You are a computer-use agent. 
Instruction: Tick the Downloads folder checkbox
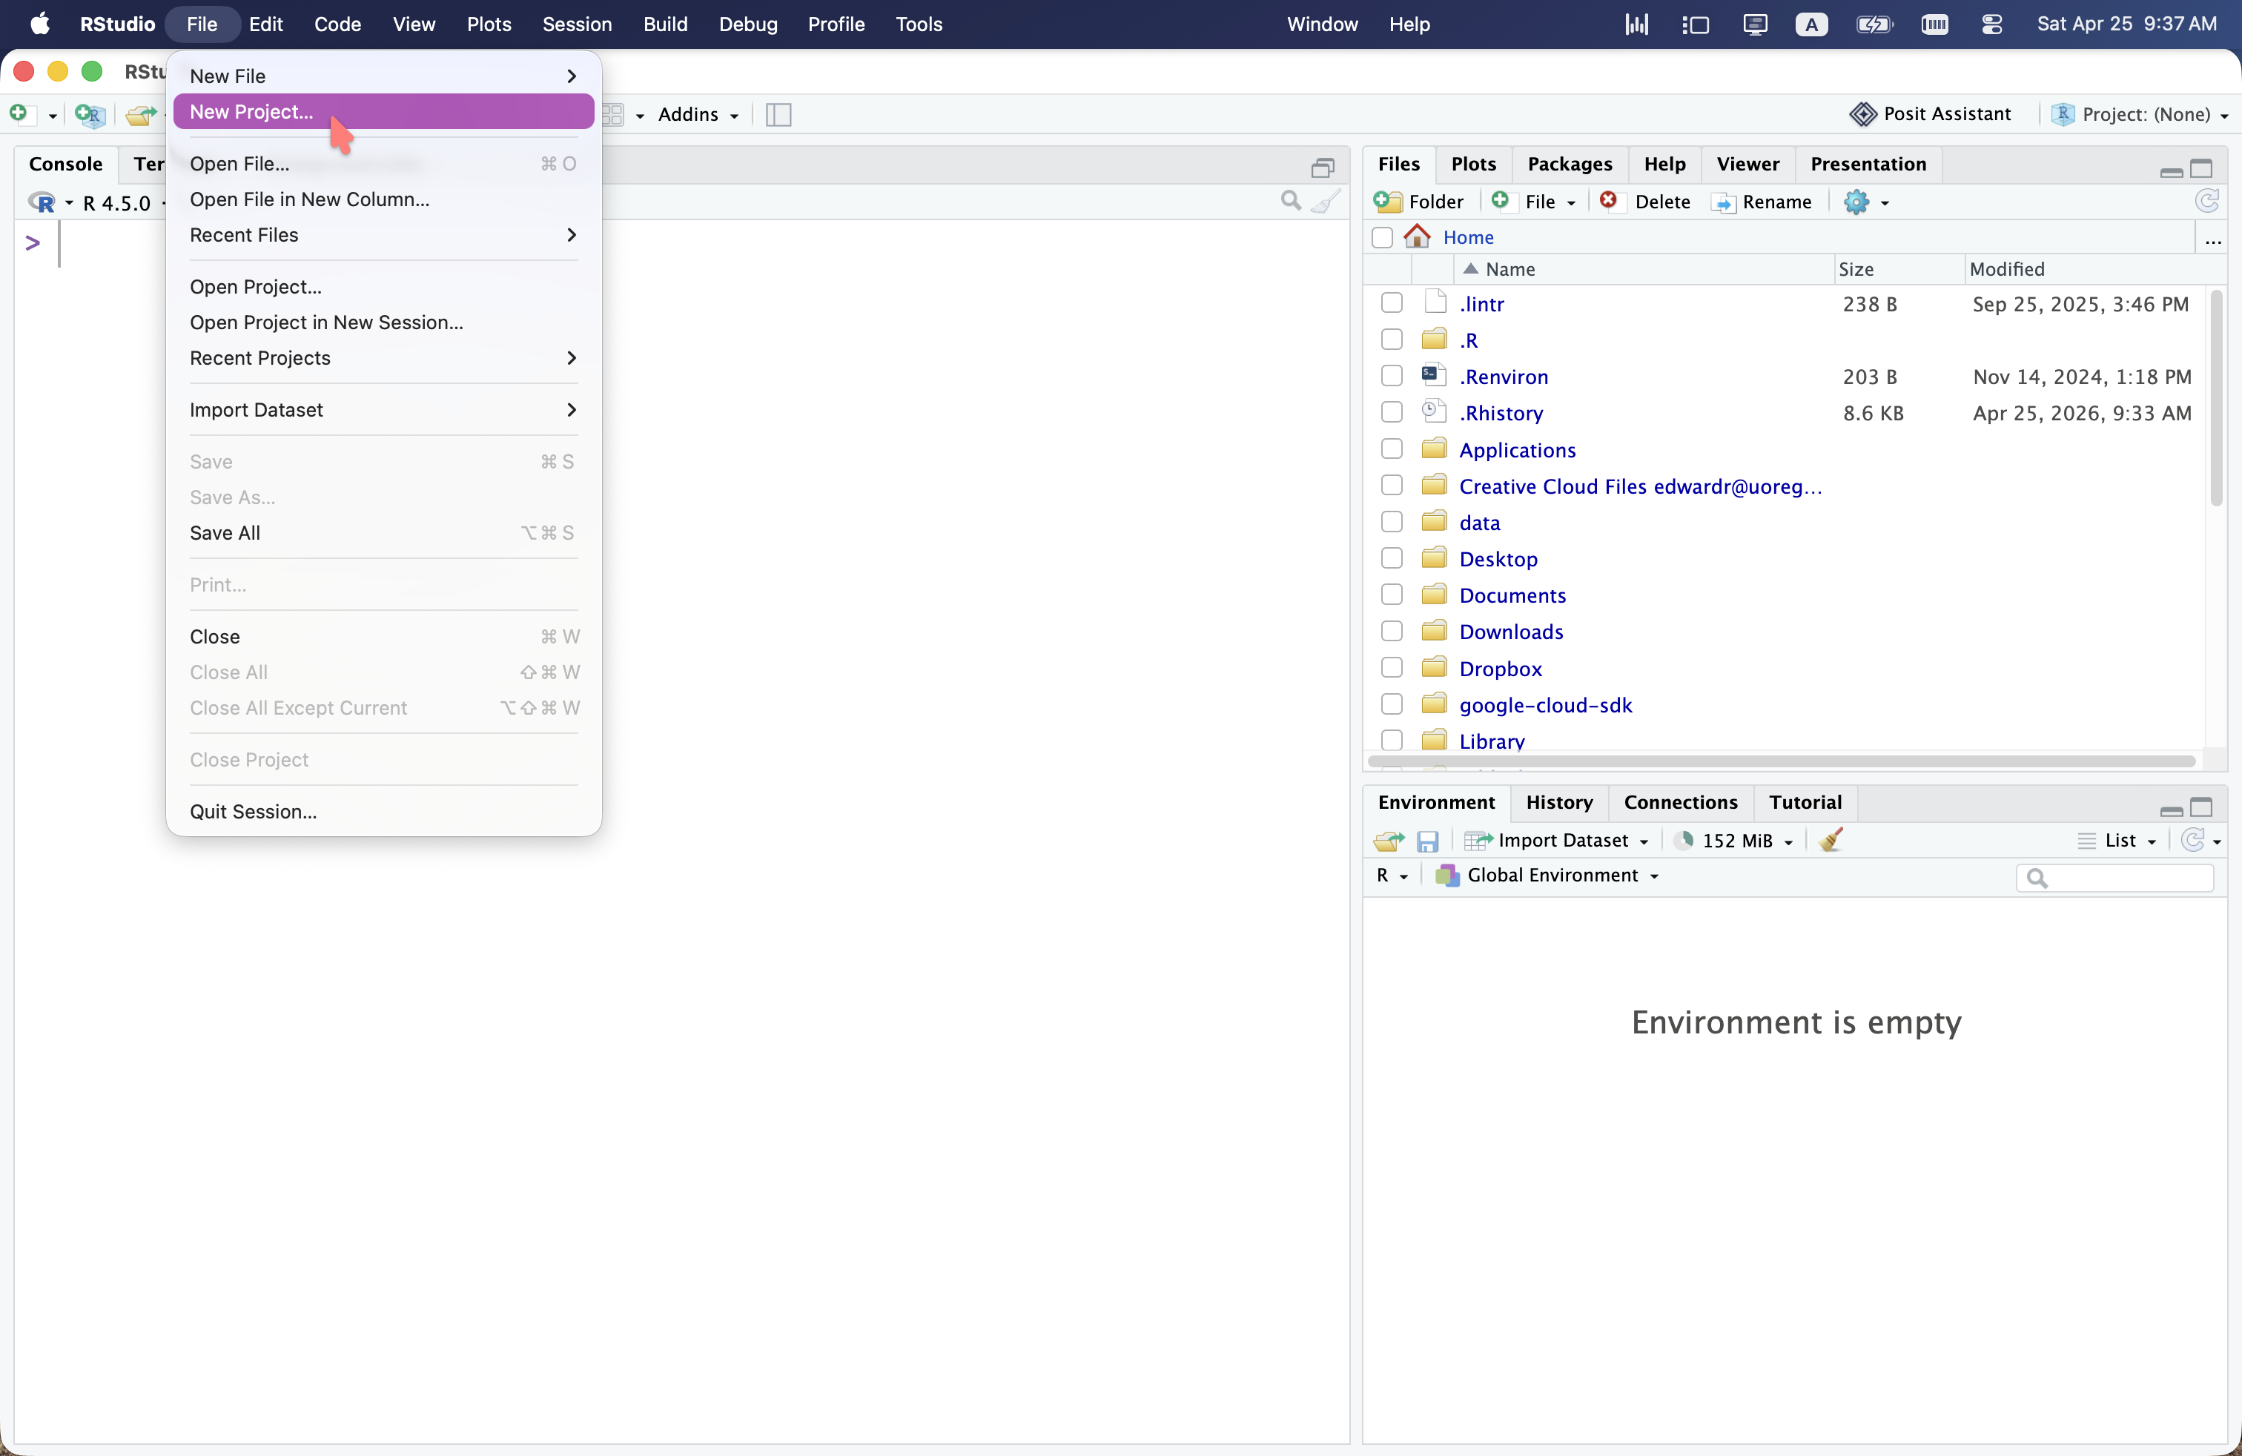1392,632
